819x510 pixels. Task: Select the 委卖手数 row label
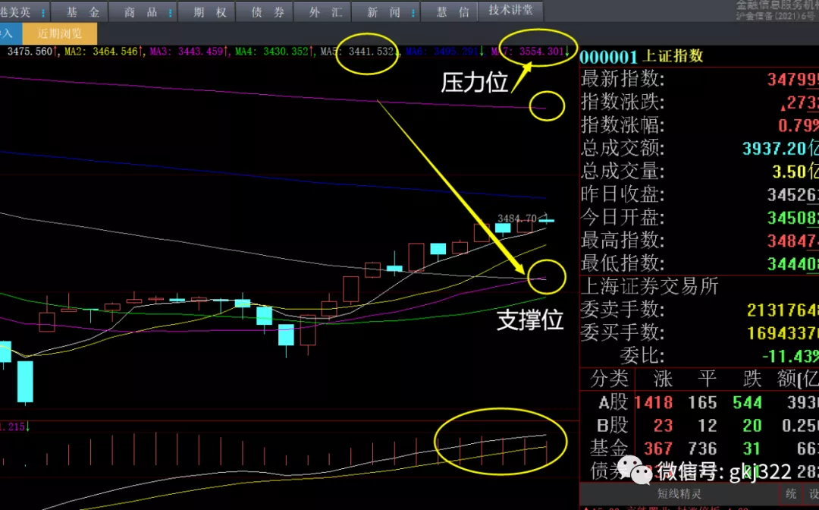tap(623, 310)
